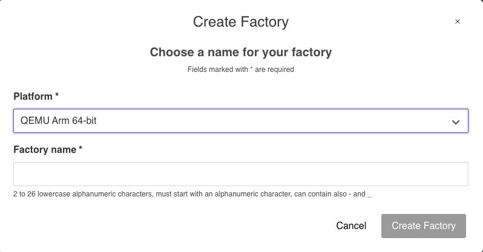Submit with the Create Factory button
Viewport: 483px width, 252px height.
(423, 225)
